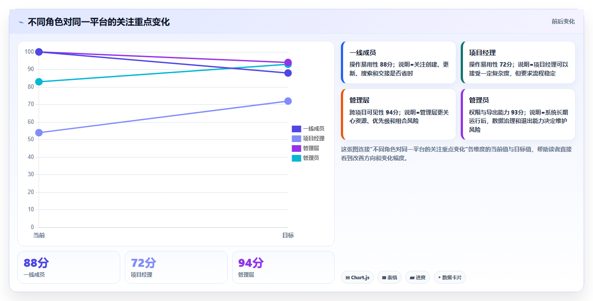Image resolution: width=593 pixels, height=301 pixels.
Task: Click the 目标 x-axis label
Action: tap(288, 235)
